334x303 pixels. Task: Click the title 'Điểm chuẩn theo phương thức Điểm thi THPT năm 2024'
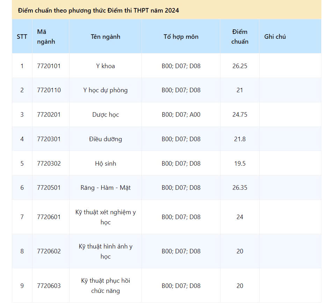[x=99, y=10]
